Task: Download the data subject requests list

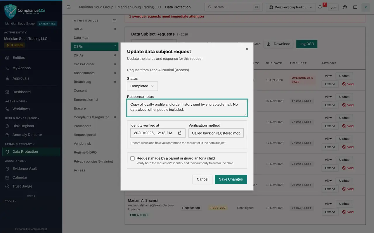Action: point(278,44)
